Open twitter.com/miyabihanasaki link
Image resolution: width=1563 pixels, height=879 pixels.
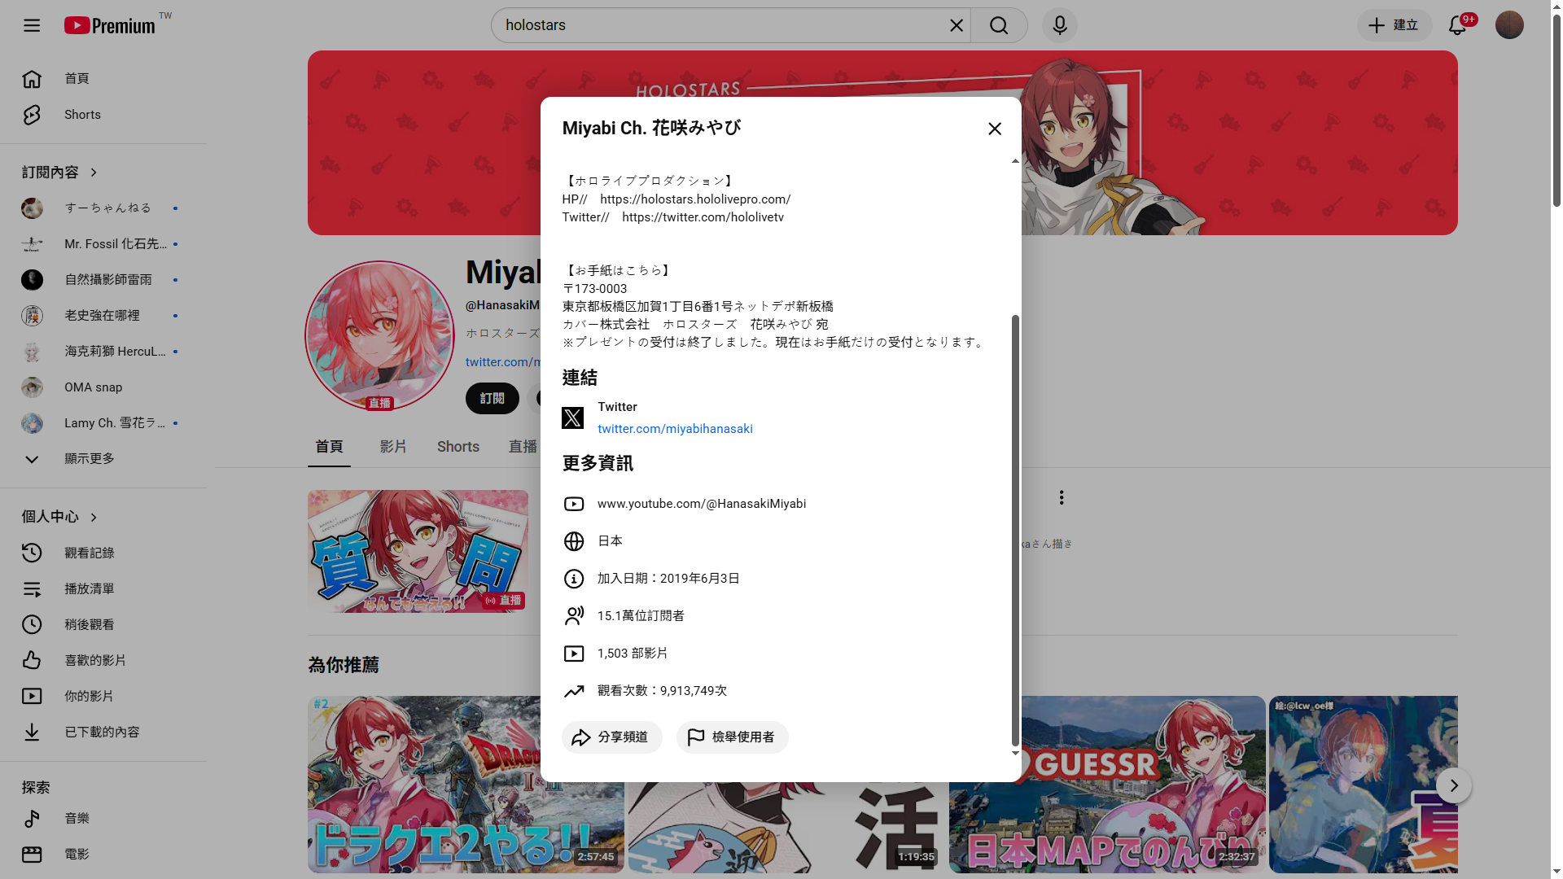click(x=675, y=429)
